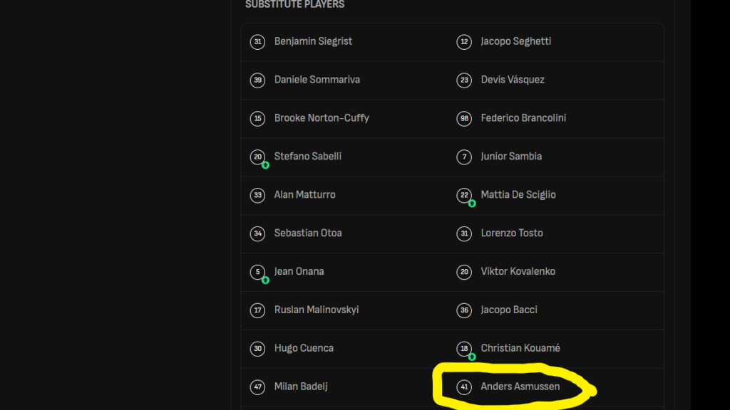Click green substitution icon on Mattia De Sciglio
730x410 pixels.
click(472, 204)
